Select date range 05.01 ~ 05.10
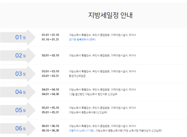The image size is (187, 137). (50, 108)
